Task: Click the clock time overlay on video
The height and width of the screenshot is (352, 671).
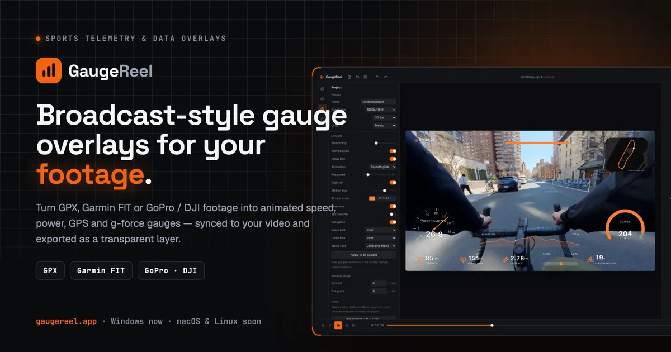Action: (424, 139)
